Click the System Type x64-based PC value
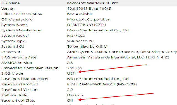Screen dimensions: 177x105 (80, 41)
